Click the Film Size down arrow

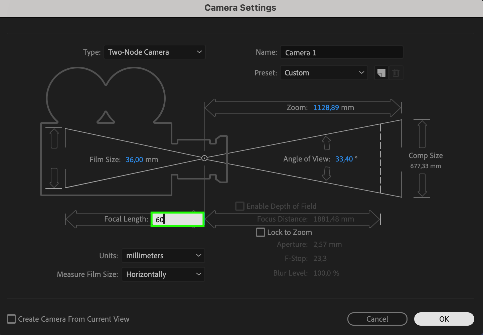tap(54, 178)
